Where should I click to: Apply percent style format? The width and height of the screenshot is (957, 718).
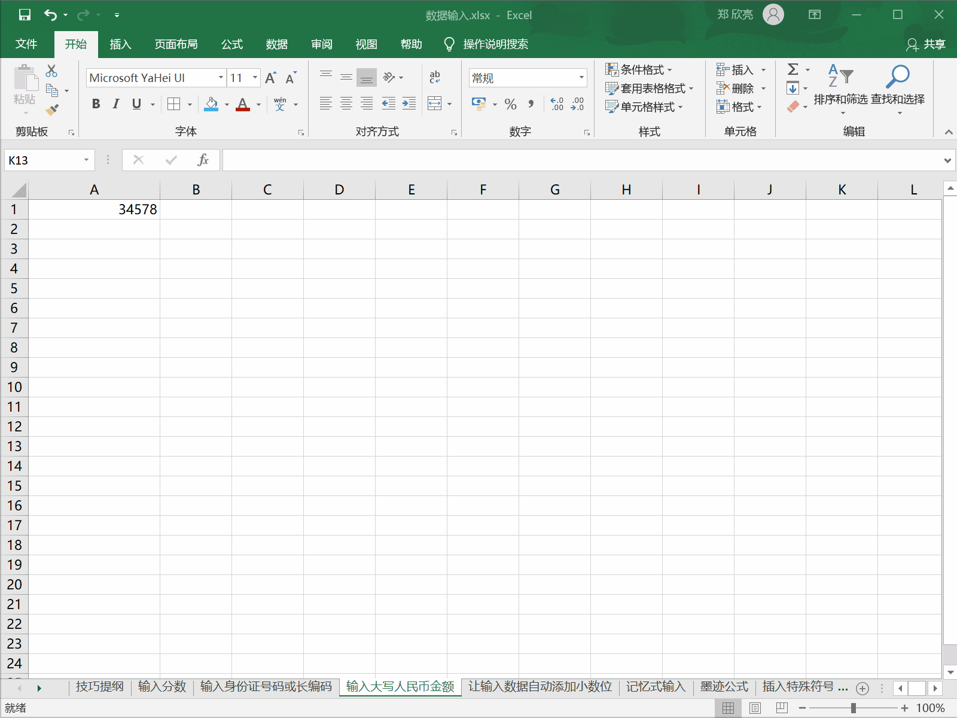(x=510, y=104)
